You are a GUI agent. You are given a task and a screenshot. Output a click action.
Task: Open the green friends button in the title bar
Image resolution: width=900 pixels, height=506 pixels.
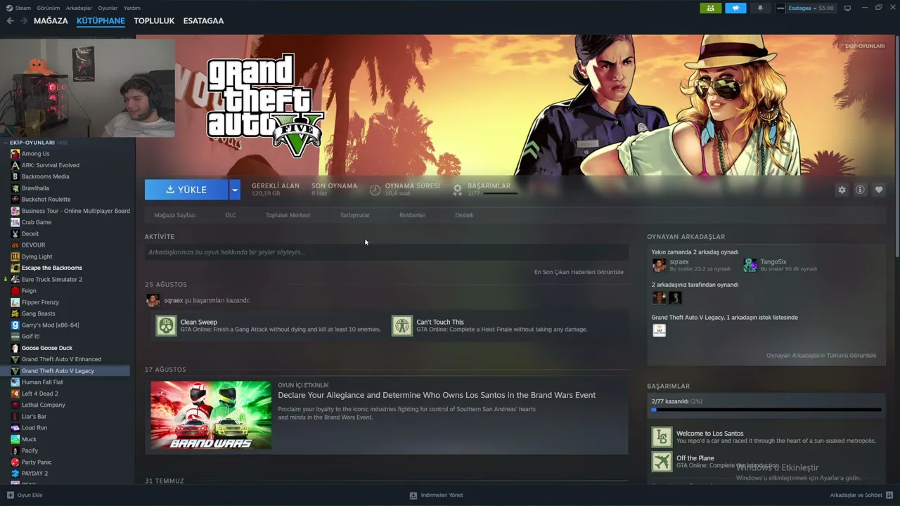click(711, 8)
